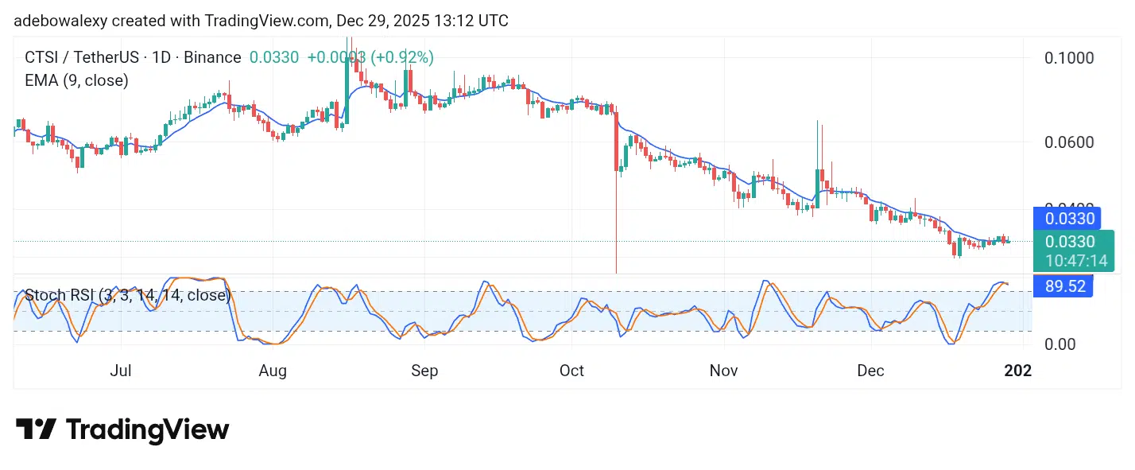Click the Aug label on time axis
This screenshot has height=470, width=1135.
tap(273, 371)
